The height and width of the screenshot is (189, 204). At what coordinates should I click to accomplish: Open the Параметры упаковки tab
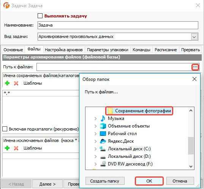pyautogui.click(x=108, y=50)
